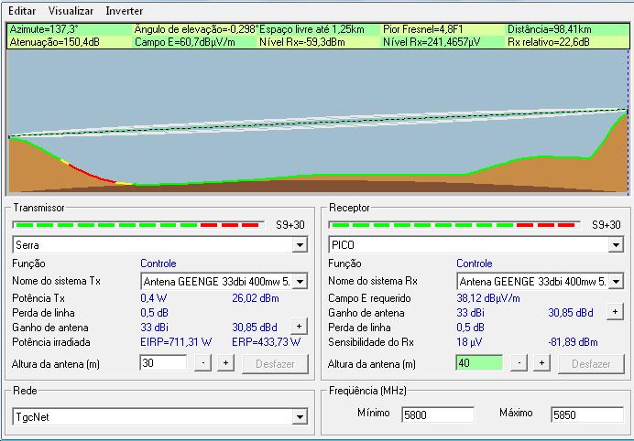Click the Nível Rx=-59,3dBm readout
The width and height of the screenshot is (634, 441).
[x=302, y=42]
